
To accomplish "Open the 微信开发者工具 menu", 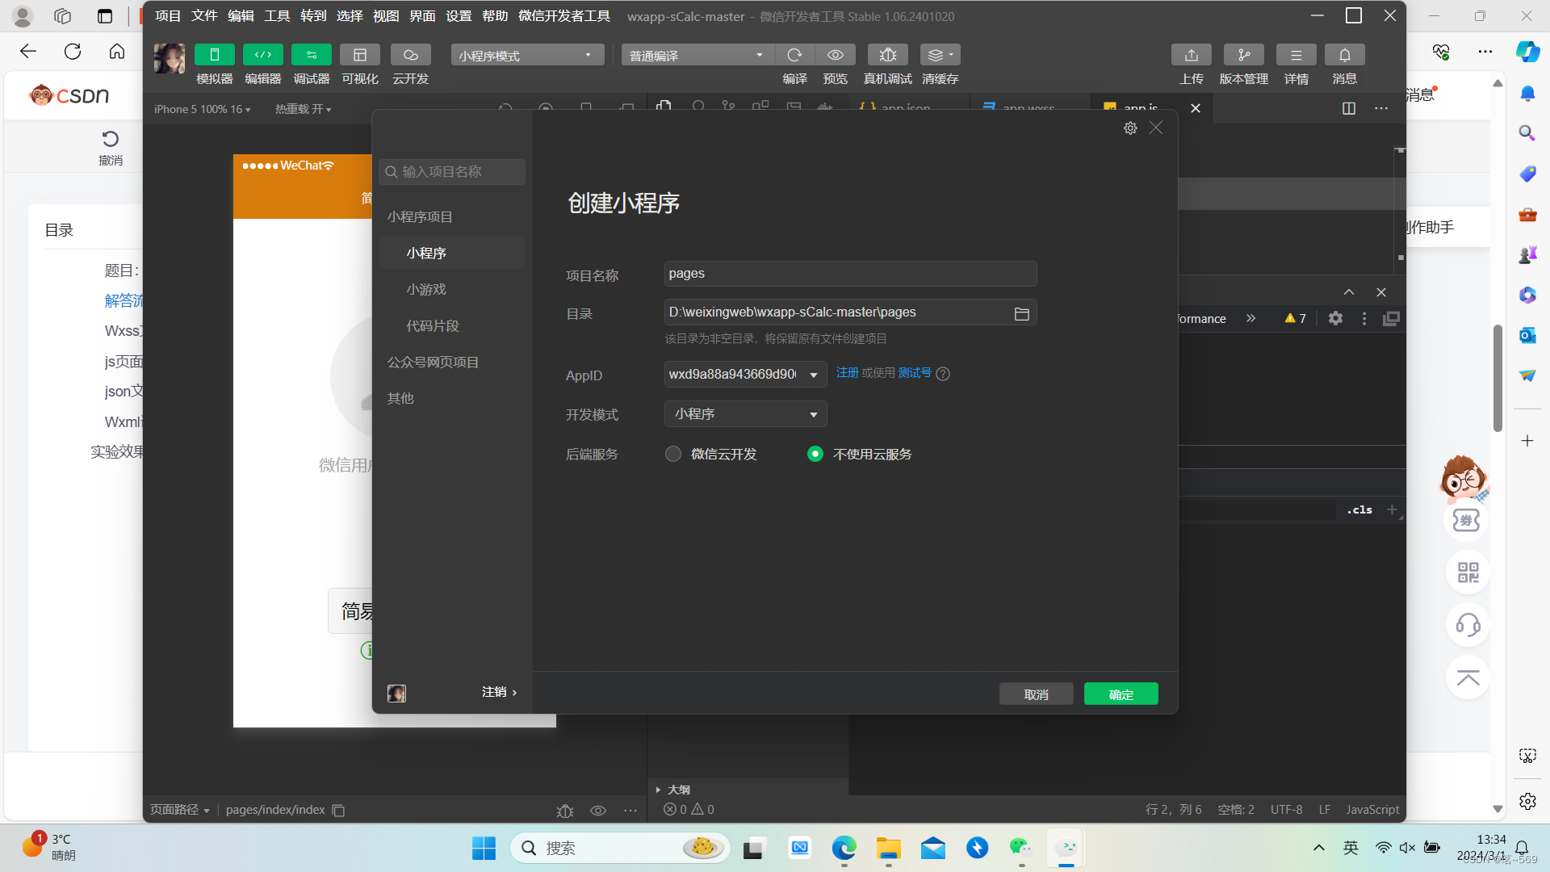I will (564, 16).
